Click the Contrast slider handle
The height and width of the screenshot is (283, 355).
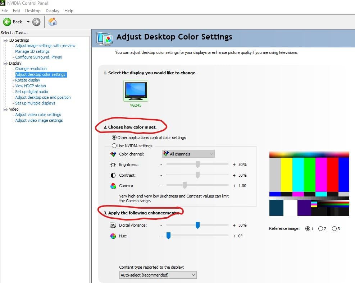pyautogui.click(x=197, y=175)
